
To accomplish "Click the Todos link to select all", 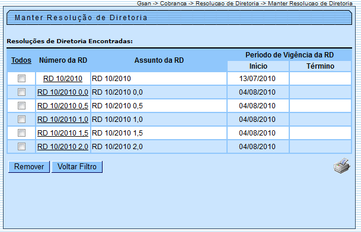I will tap(21, 60).
